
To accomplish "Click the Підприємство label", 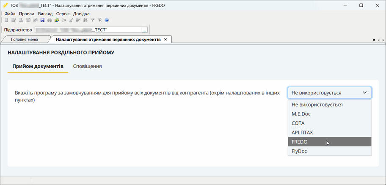I will (18, 30).
